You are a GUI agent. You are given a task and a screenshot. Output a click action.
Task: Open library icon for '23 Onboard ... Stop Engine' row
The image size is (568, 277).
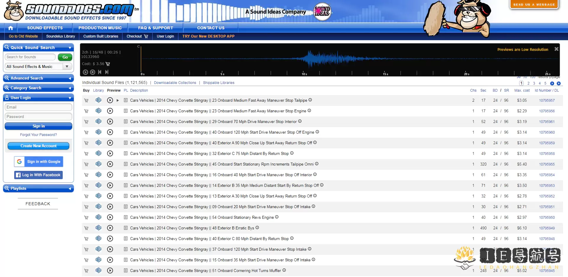(99, 111)
